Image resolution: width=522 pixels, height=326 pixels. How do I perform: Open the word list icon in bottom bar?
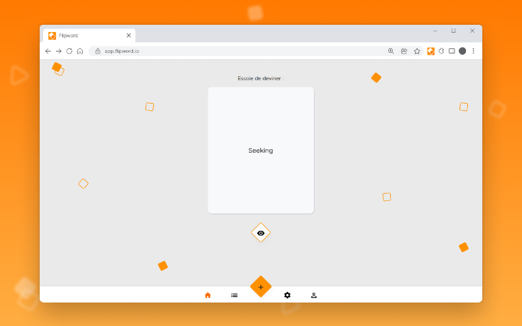[x=234, y=295]
